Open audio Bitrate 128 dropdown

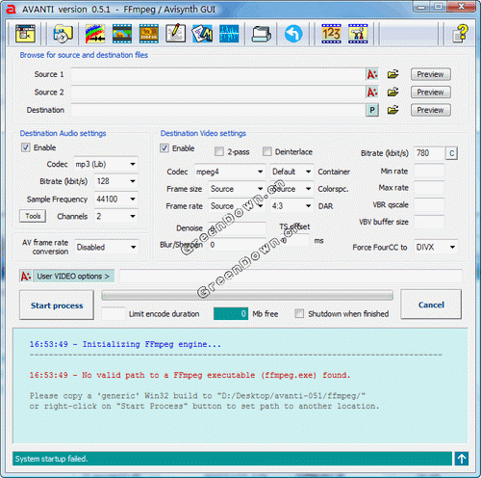115,181
